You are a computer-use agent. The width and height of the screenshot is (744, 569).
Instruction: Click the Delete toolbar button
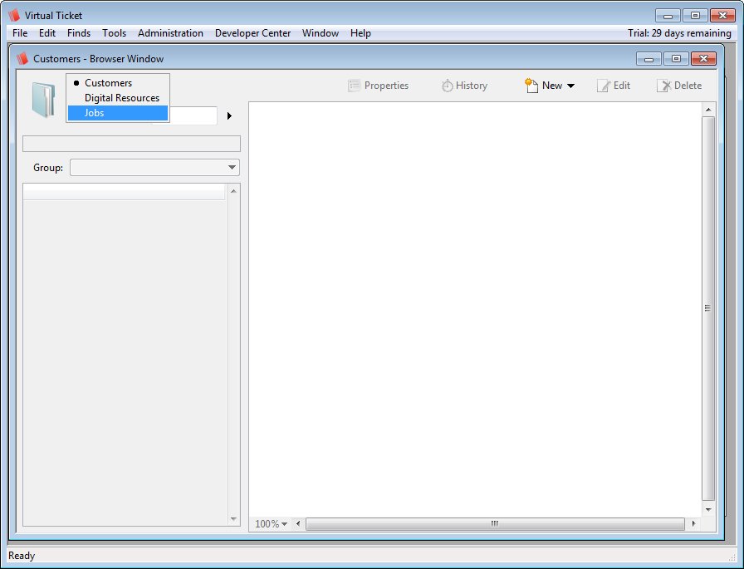coord(679,86)
